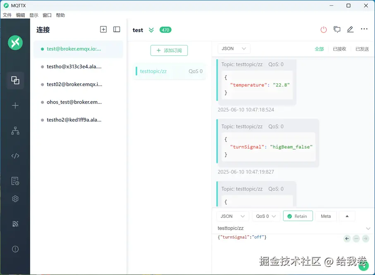Viewport: 375px width, 275px height.
Task: Open the 窗口 menu
Action: (x=47, y=15)
